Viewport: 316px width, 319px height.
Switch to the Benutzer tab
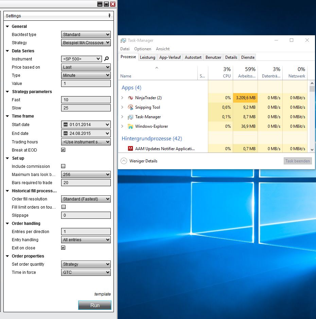point(213,57)
